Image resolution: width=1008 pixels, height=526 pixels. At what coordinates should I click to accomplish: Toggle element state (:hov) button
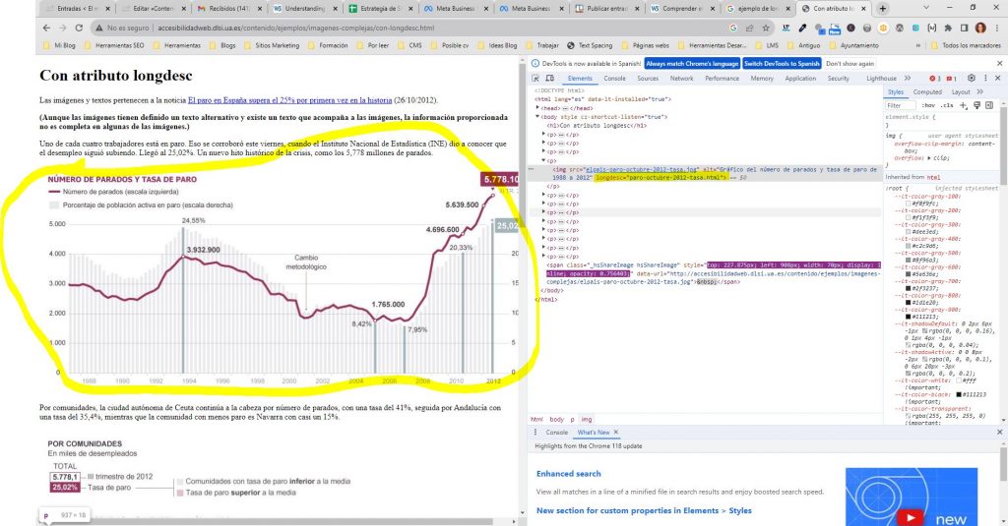928,105
